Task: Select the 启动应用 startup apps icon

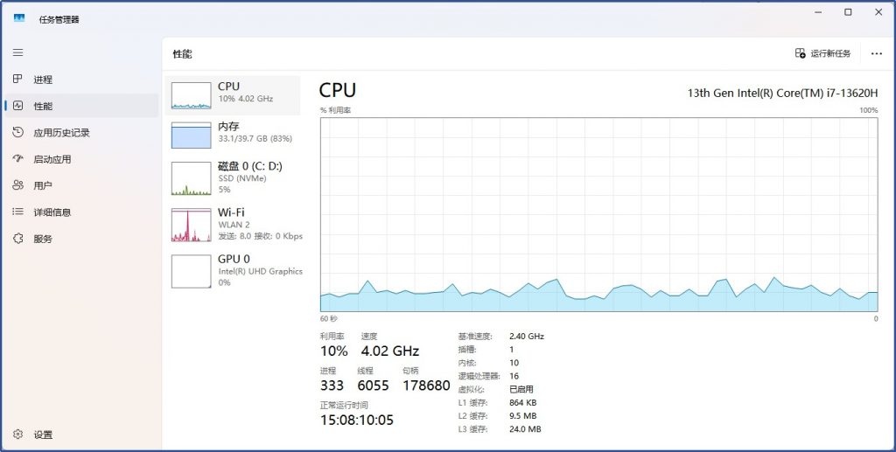Action: pyautogui.click(x=17, y=159)
